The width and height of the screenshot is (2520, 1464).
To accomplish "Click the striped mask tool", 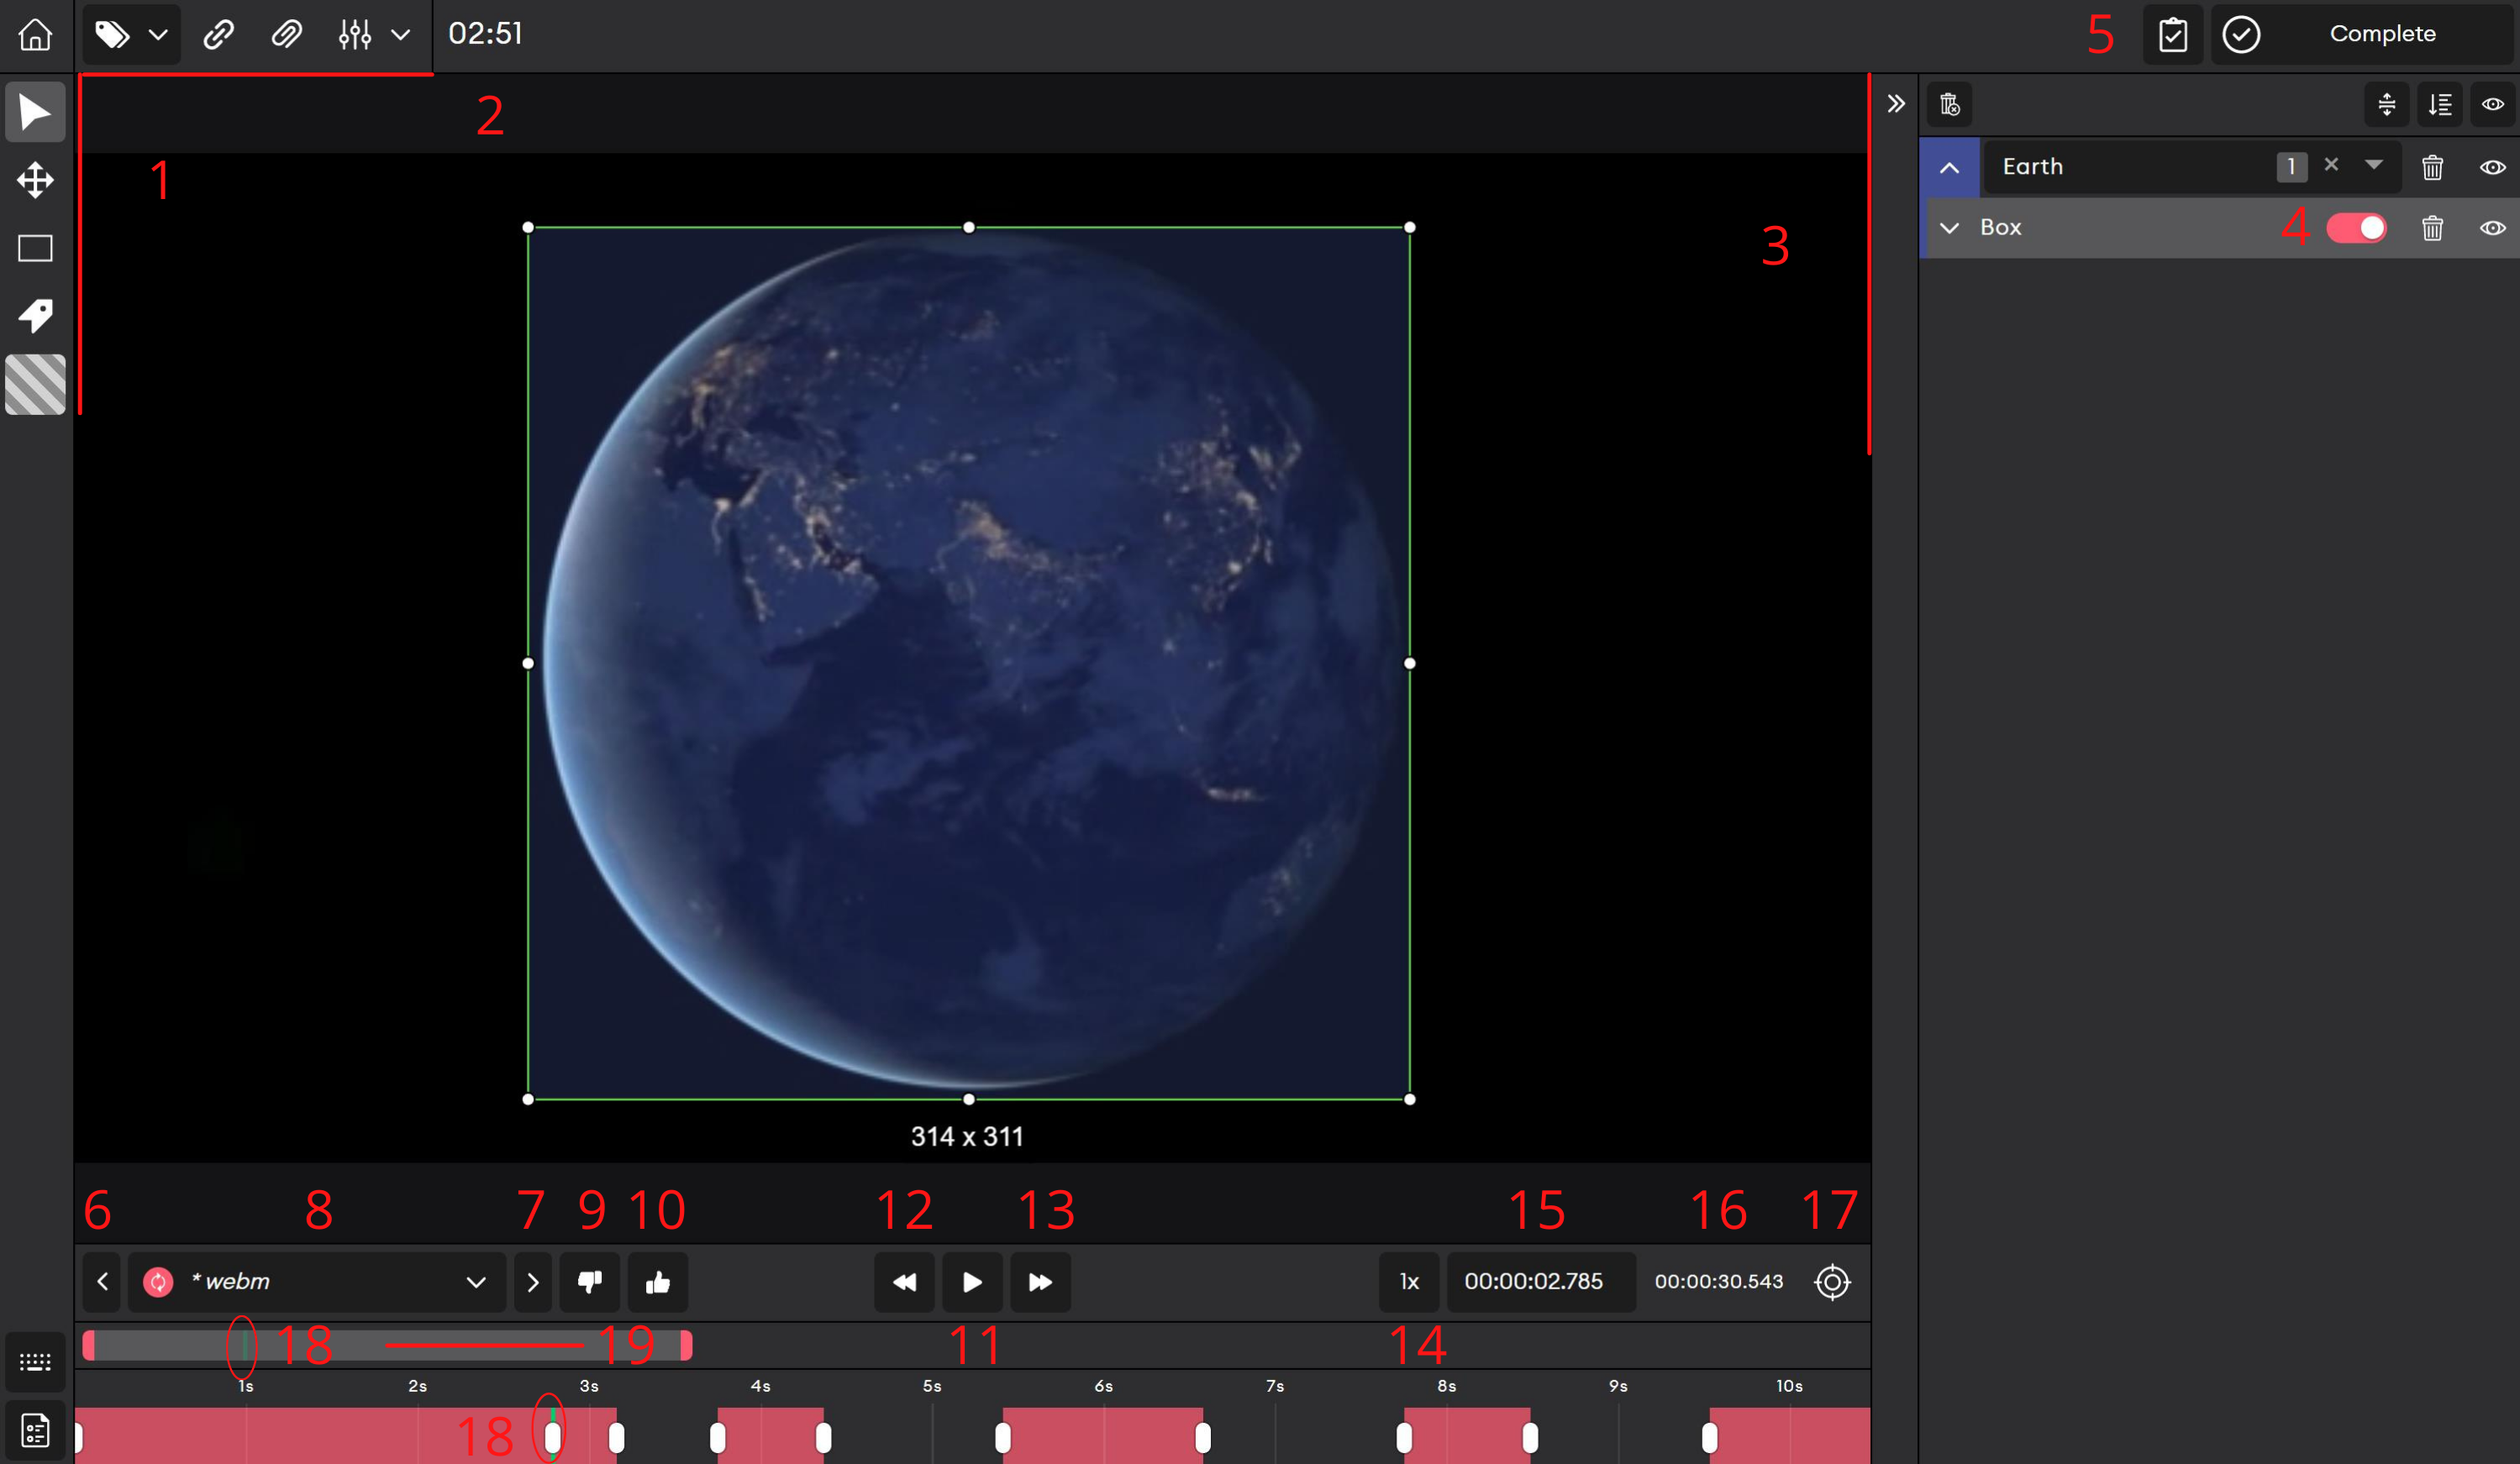I will [x=35, y=384].
